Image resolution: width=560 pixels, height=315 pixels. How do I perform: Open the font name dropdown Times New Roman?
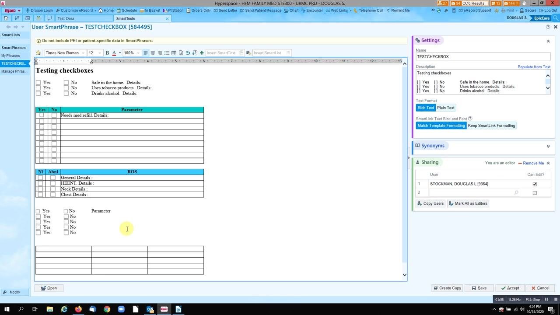pos(65,53)
